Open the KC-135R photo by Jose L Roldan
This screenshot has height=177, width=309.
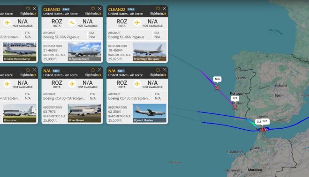(150, 113)
